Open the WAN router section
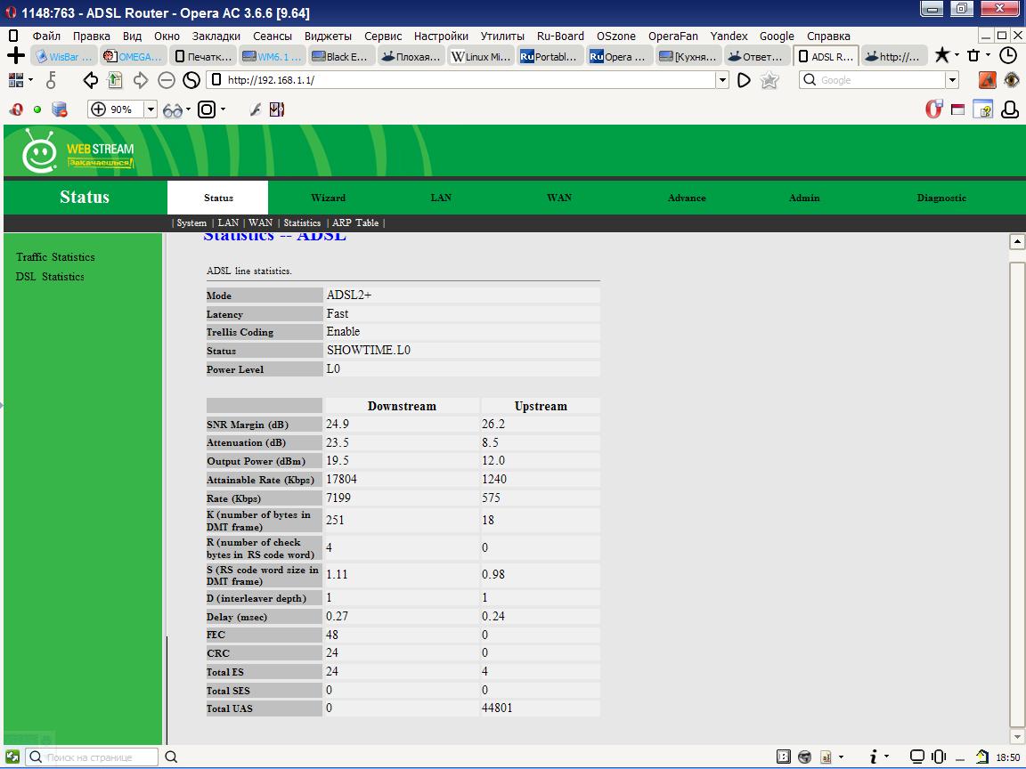 (x=559, y=198)
